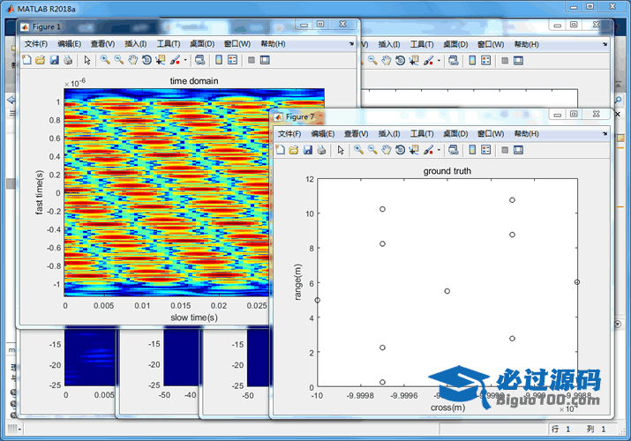Select Data Cursor tool in Figure 1
Viewport: 631px width, 441px height.
pyautogui.click(x=161, y=60)
